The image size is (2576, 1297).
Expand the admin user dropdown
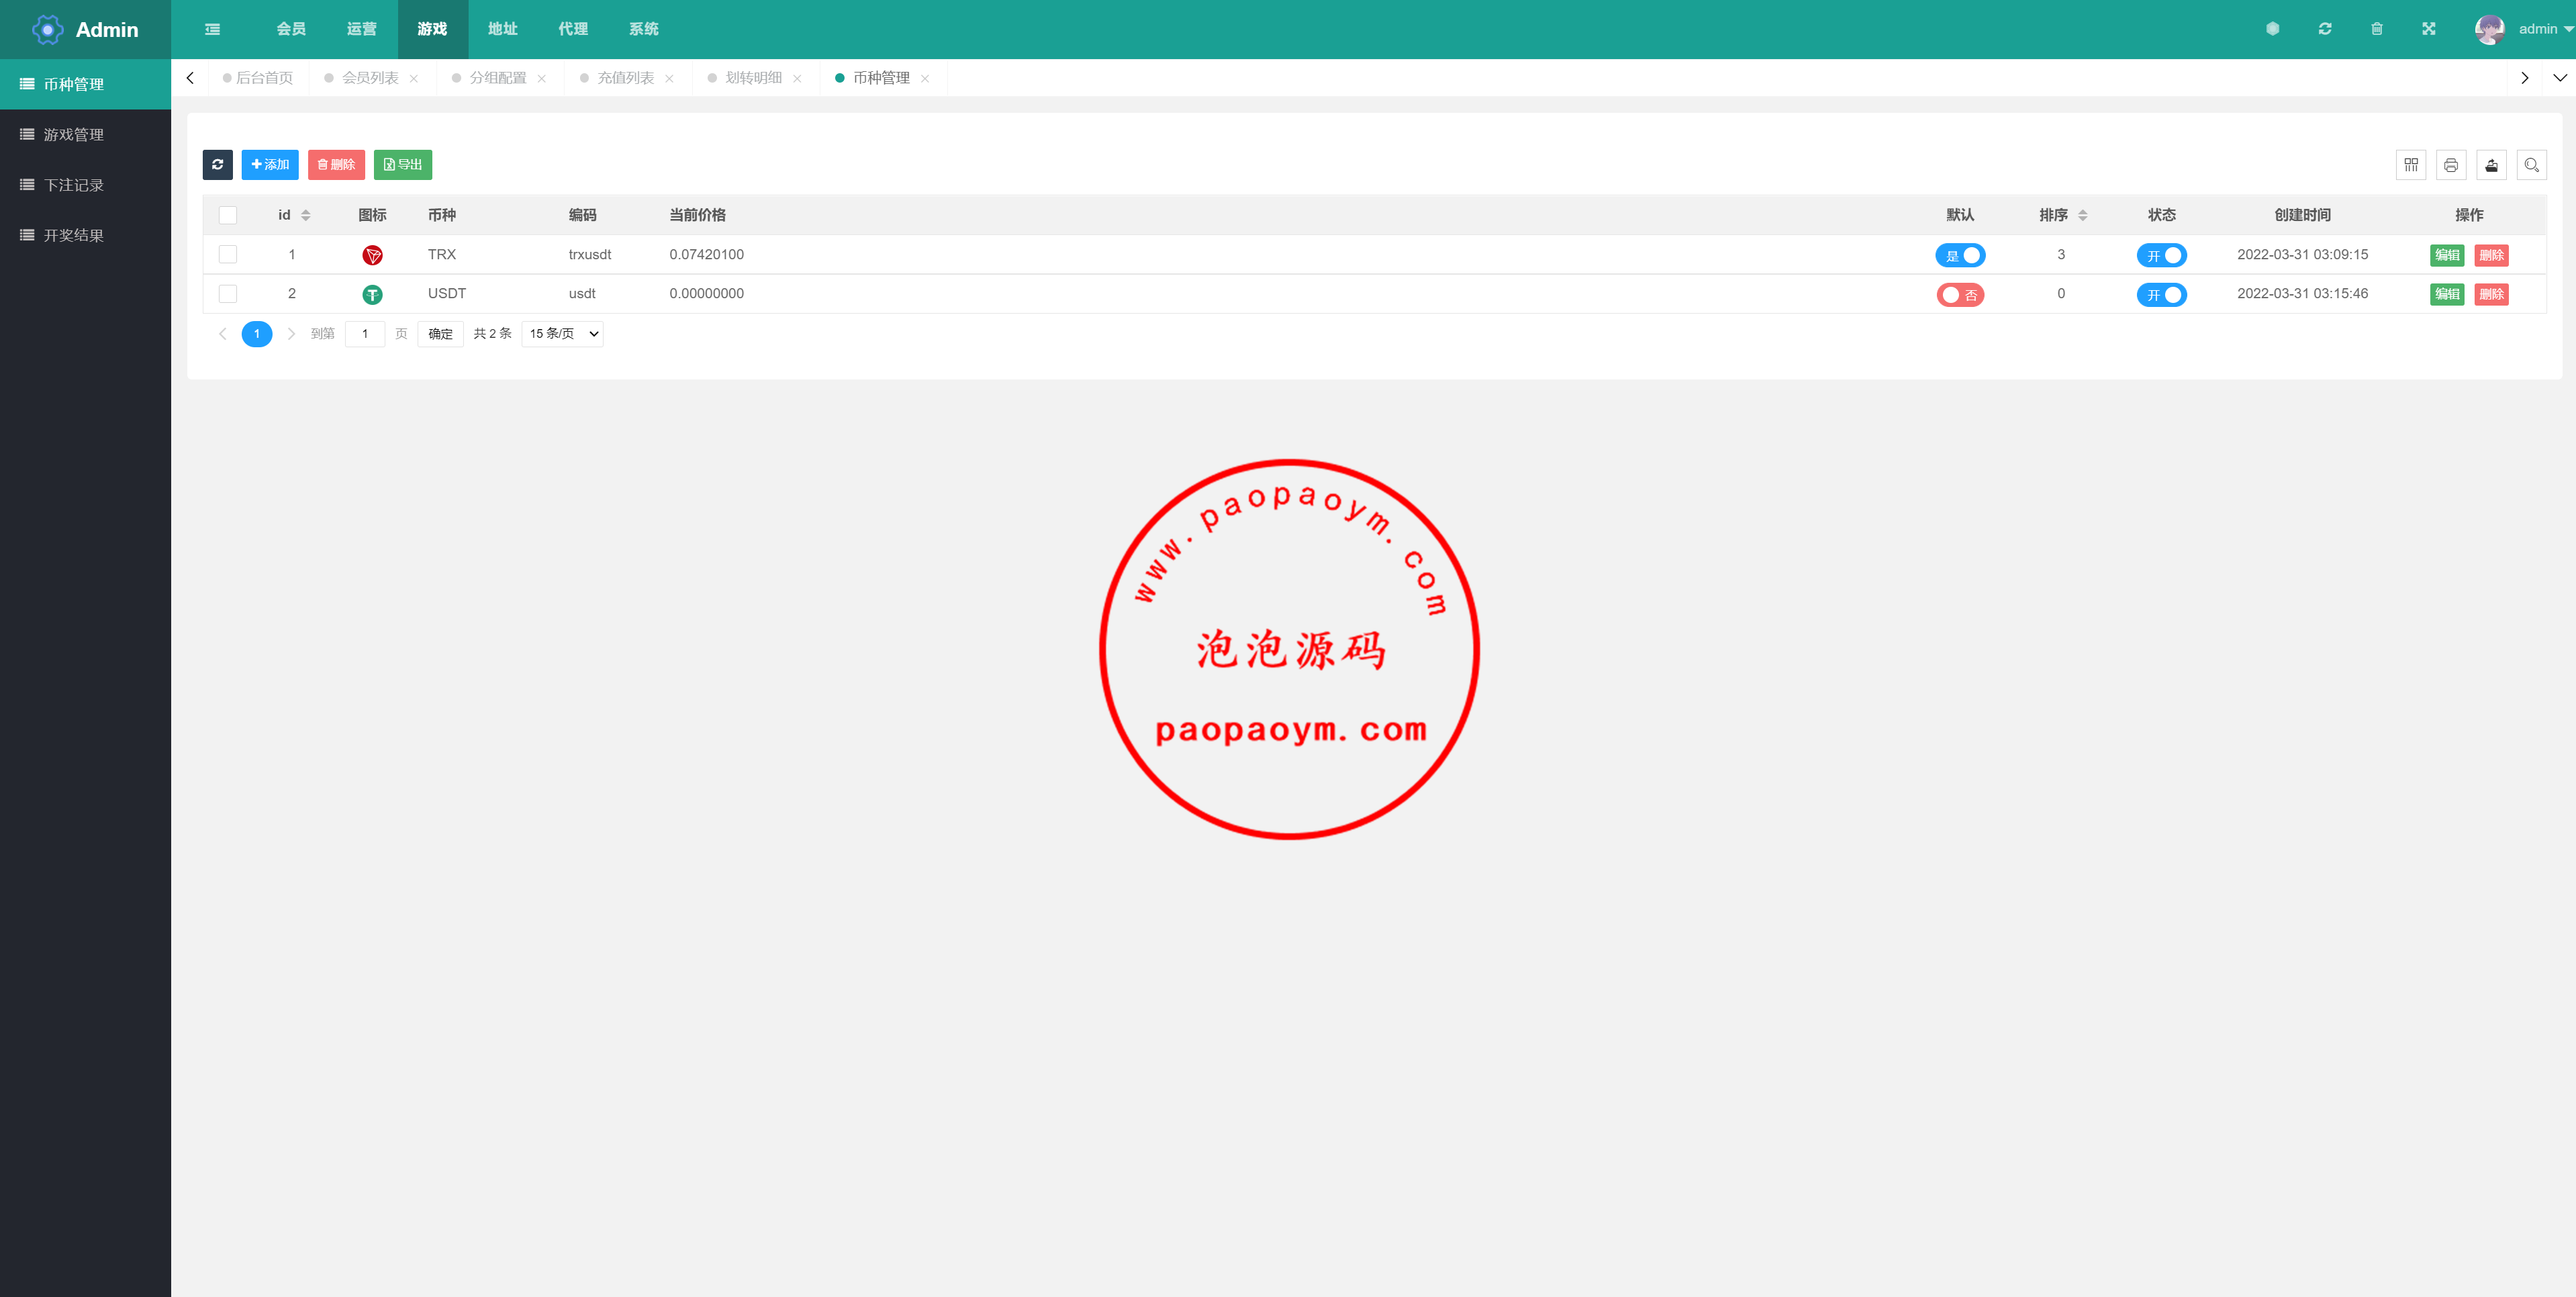coord(2537,29)
